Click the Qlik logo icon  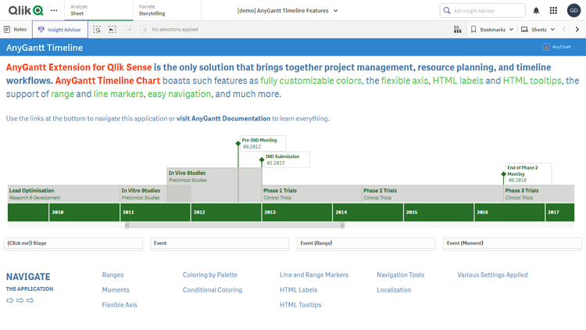(26, 10)
